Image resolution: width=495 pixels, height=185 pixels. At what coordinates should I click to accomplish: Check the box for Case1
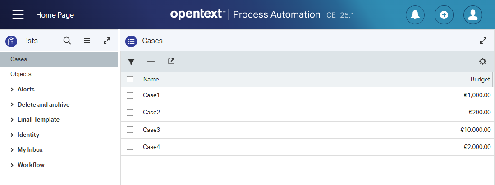click(130, 95)
